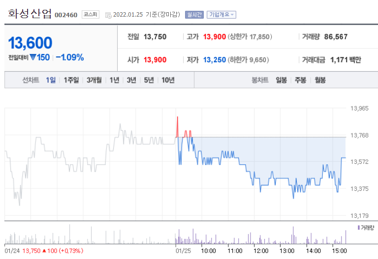Click the 화성산업 stock name heading
The width and height of the screenshot is (378, 259).
[x=30, y=14]
